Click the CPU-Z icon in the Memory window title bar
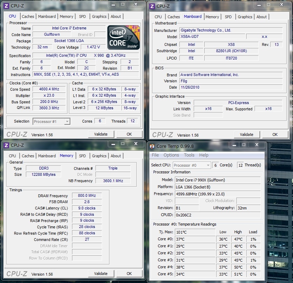293x283 pixels. (x=6, y=145)
